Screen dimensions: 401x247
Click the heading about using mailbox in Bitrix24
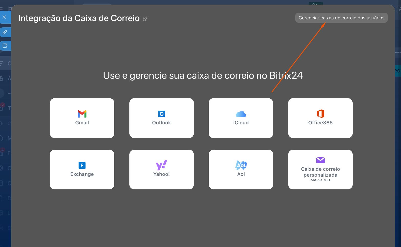(203, 75)
